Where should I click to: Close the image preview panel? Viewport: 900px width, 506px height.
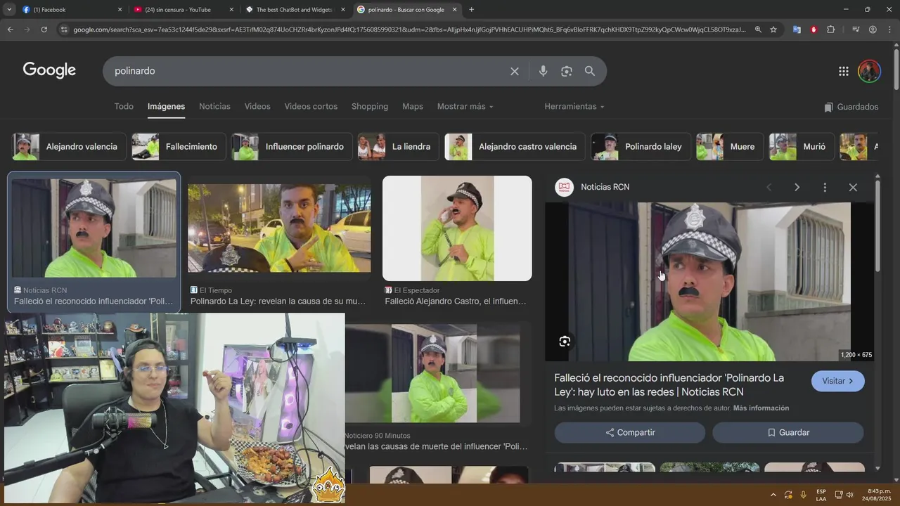coord(853,187)
